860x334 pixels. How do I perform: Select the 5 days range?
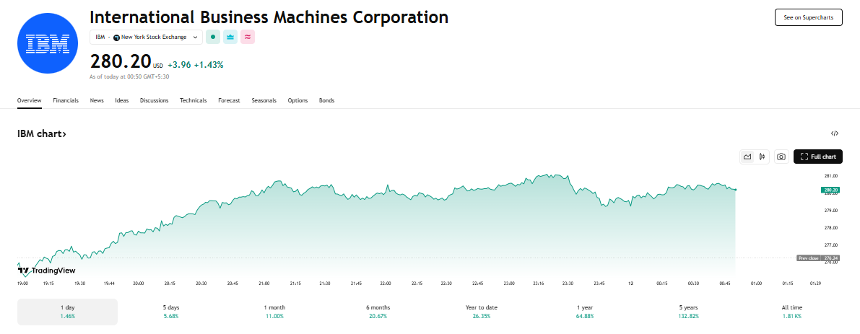171,312
